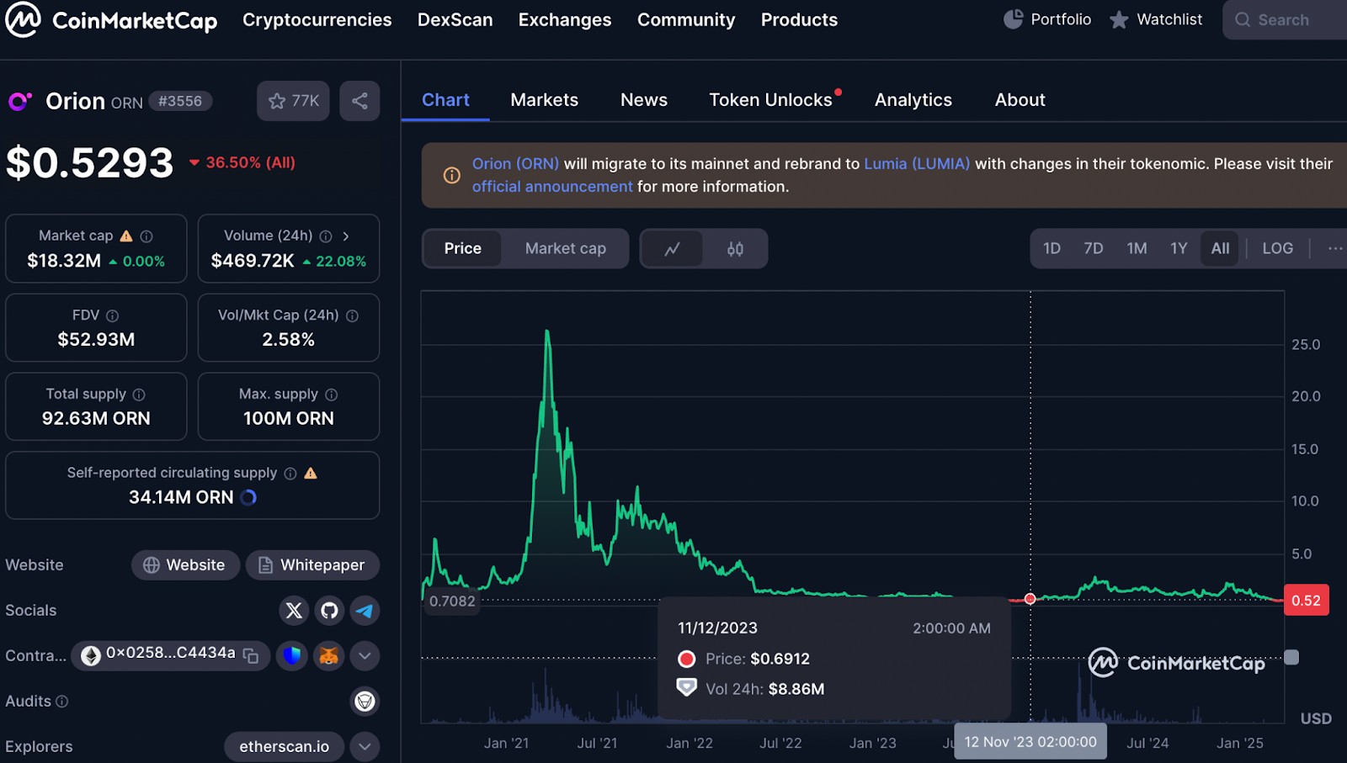The image size is (1347, 763).
Task: Select the Market cap chart toggle
Action: 566,249
